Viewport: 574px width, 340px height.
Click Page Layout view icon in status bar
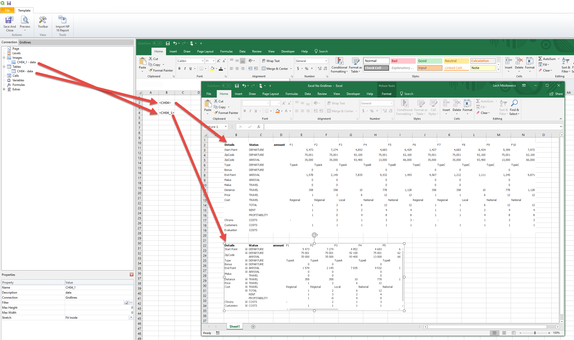504,333
